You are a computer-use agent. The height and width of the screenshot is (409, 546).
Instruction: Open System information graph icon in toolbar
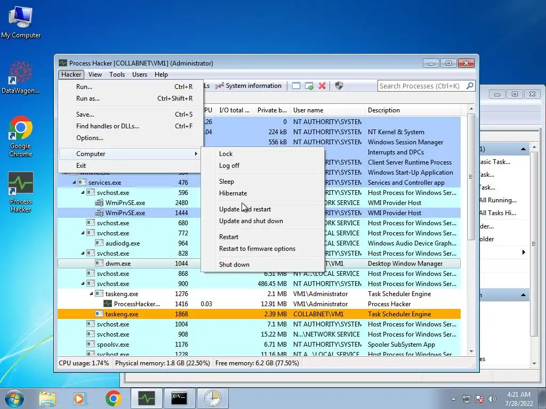(x=219, y=86)
